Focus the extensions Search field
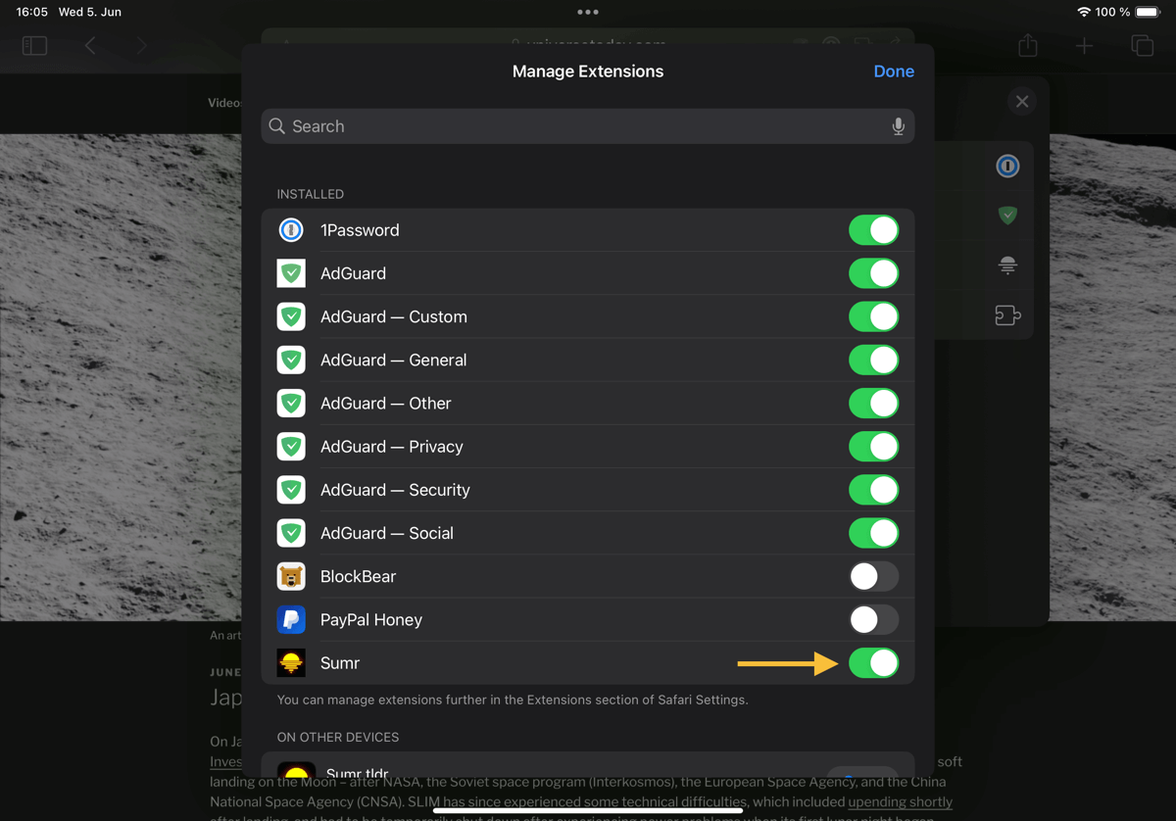 point(587,126)
